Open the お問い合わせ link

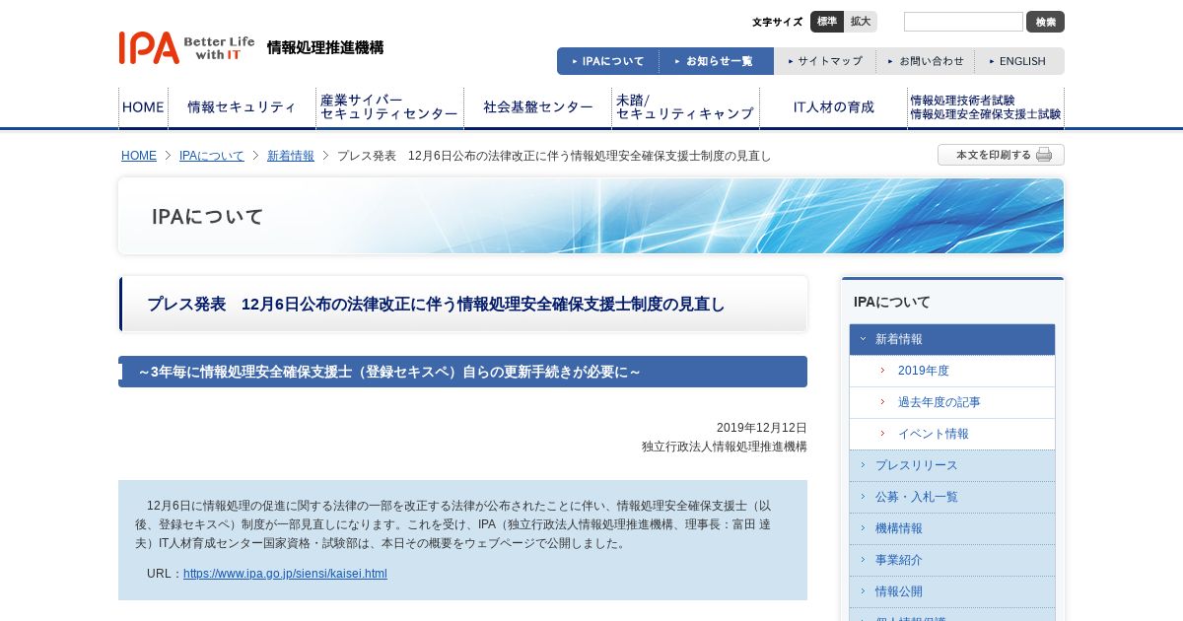coord(926,61)
